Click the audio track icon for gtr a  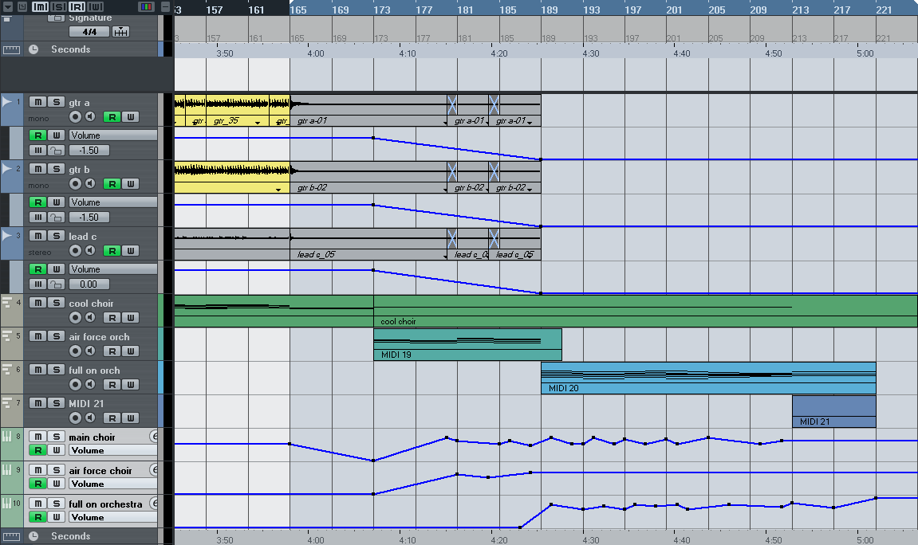coord(7,102)
